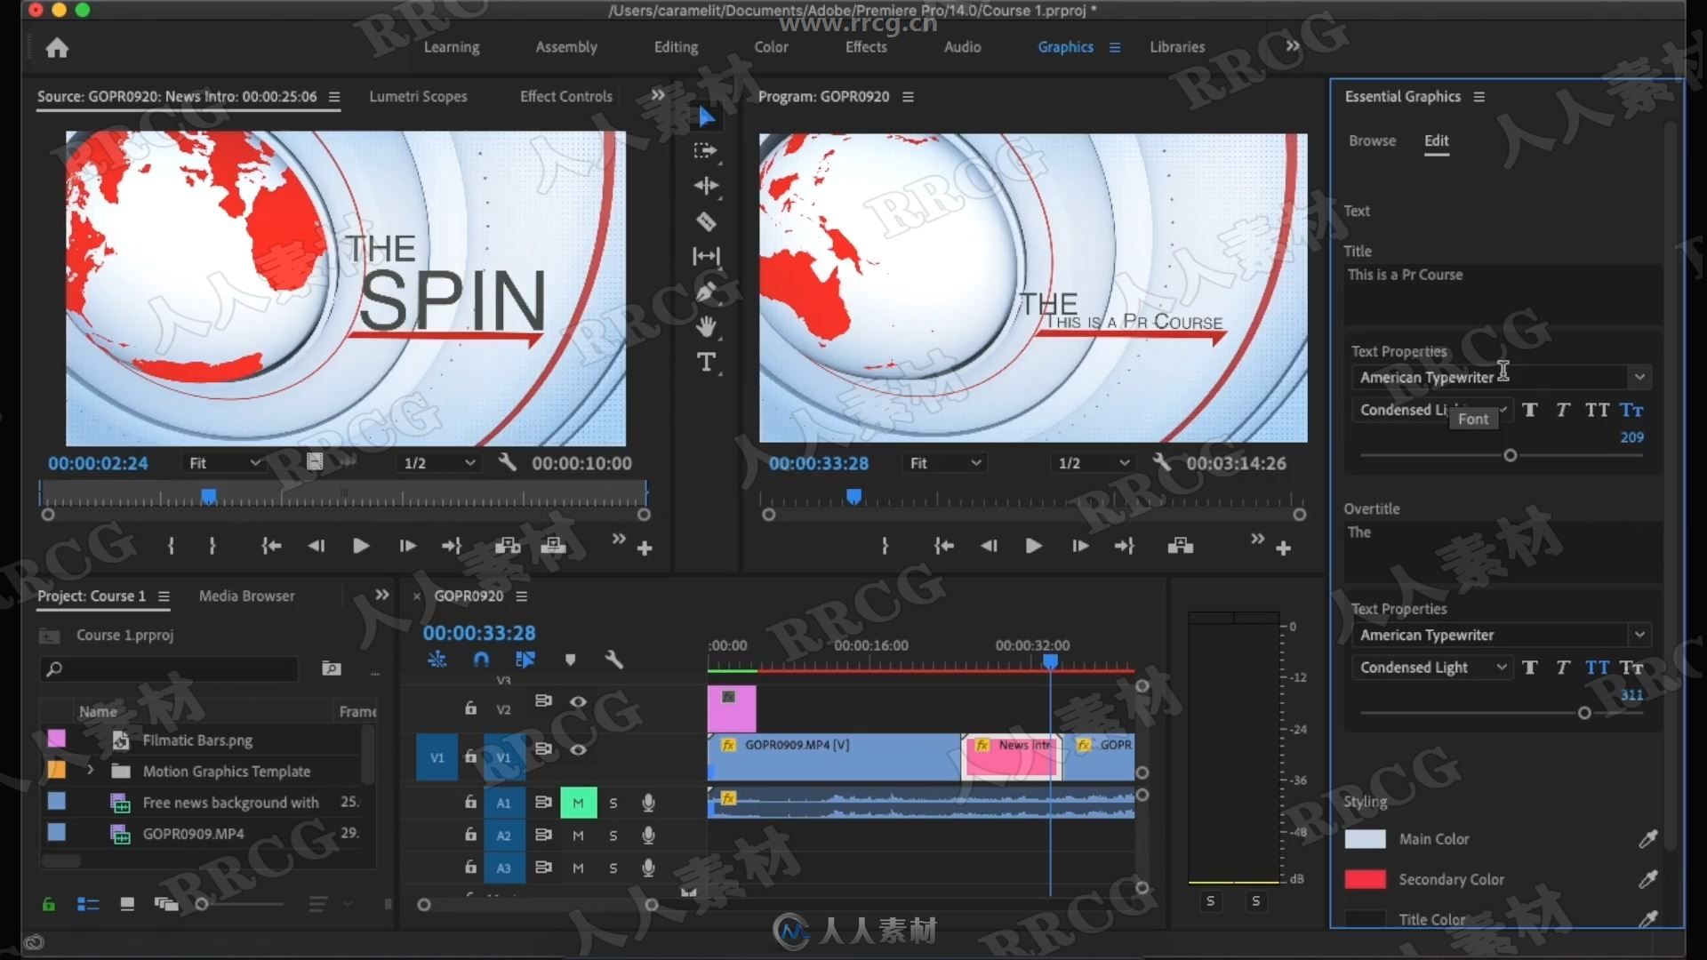This screenshot has width=1707, height=960.
Task: Select the Graphics workspace tab
Action: tap(1063, 47)
